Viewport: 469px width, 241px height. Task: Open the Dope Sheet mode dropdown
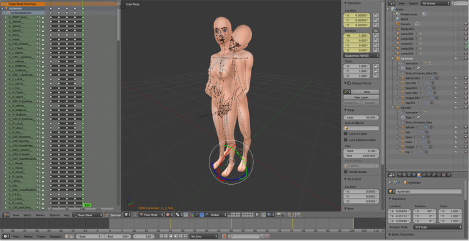88,215
